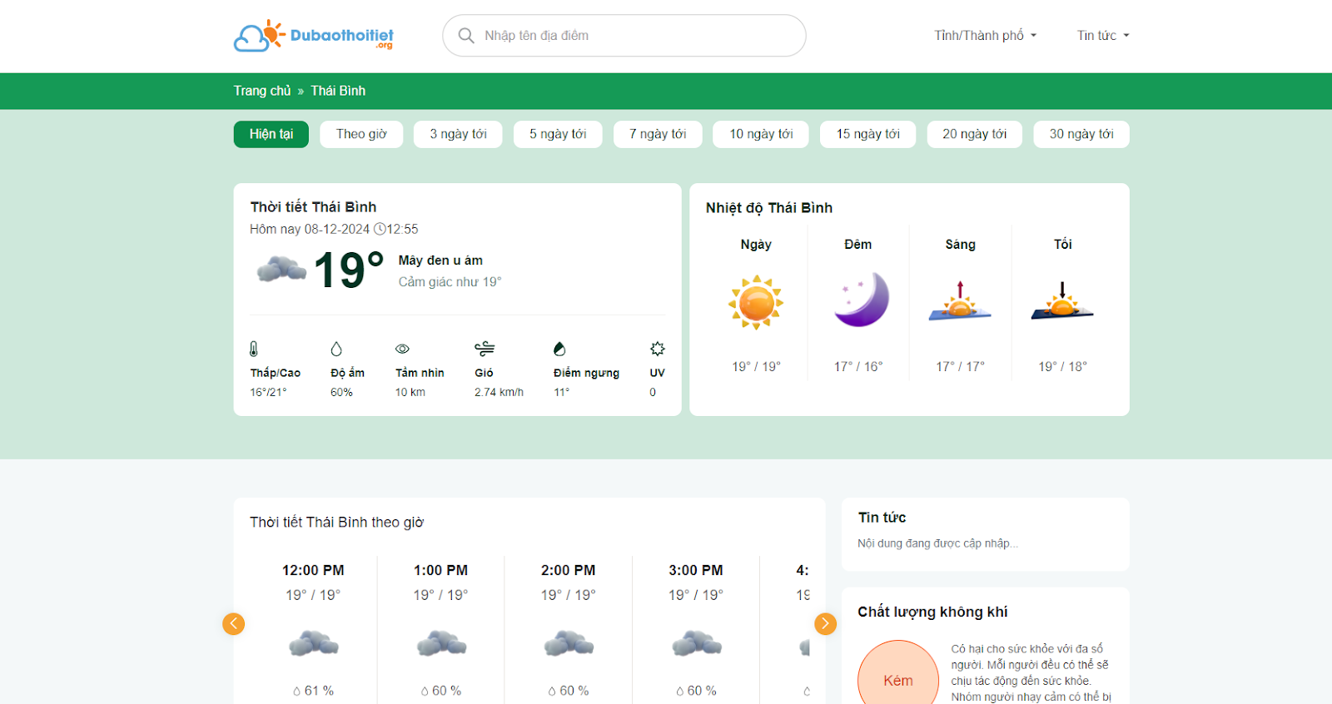Click the Đêm moon icon
The image size is (1332, 704).
click(861, 300)
